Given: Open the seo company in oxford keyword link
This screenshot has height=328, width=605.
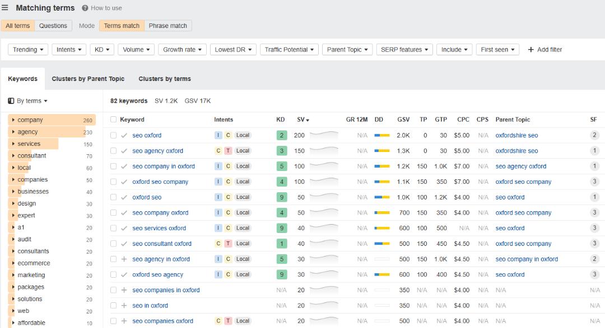Looking at the screenshot, I should click(164, 167).
